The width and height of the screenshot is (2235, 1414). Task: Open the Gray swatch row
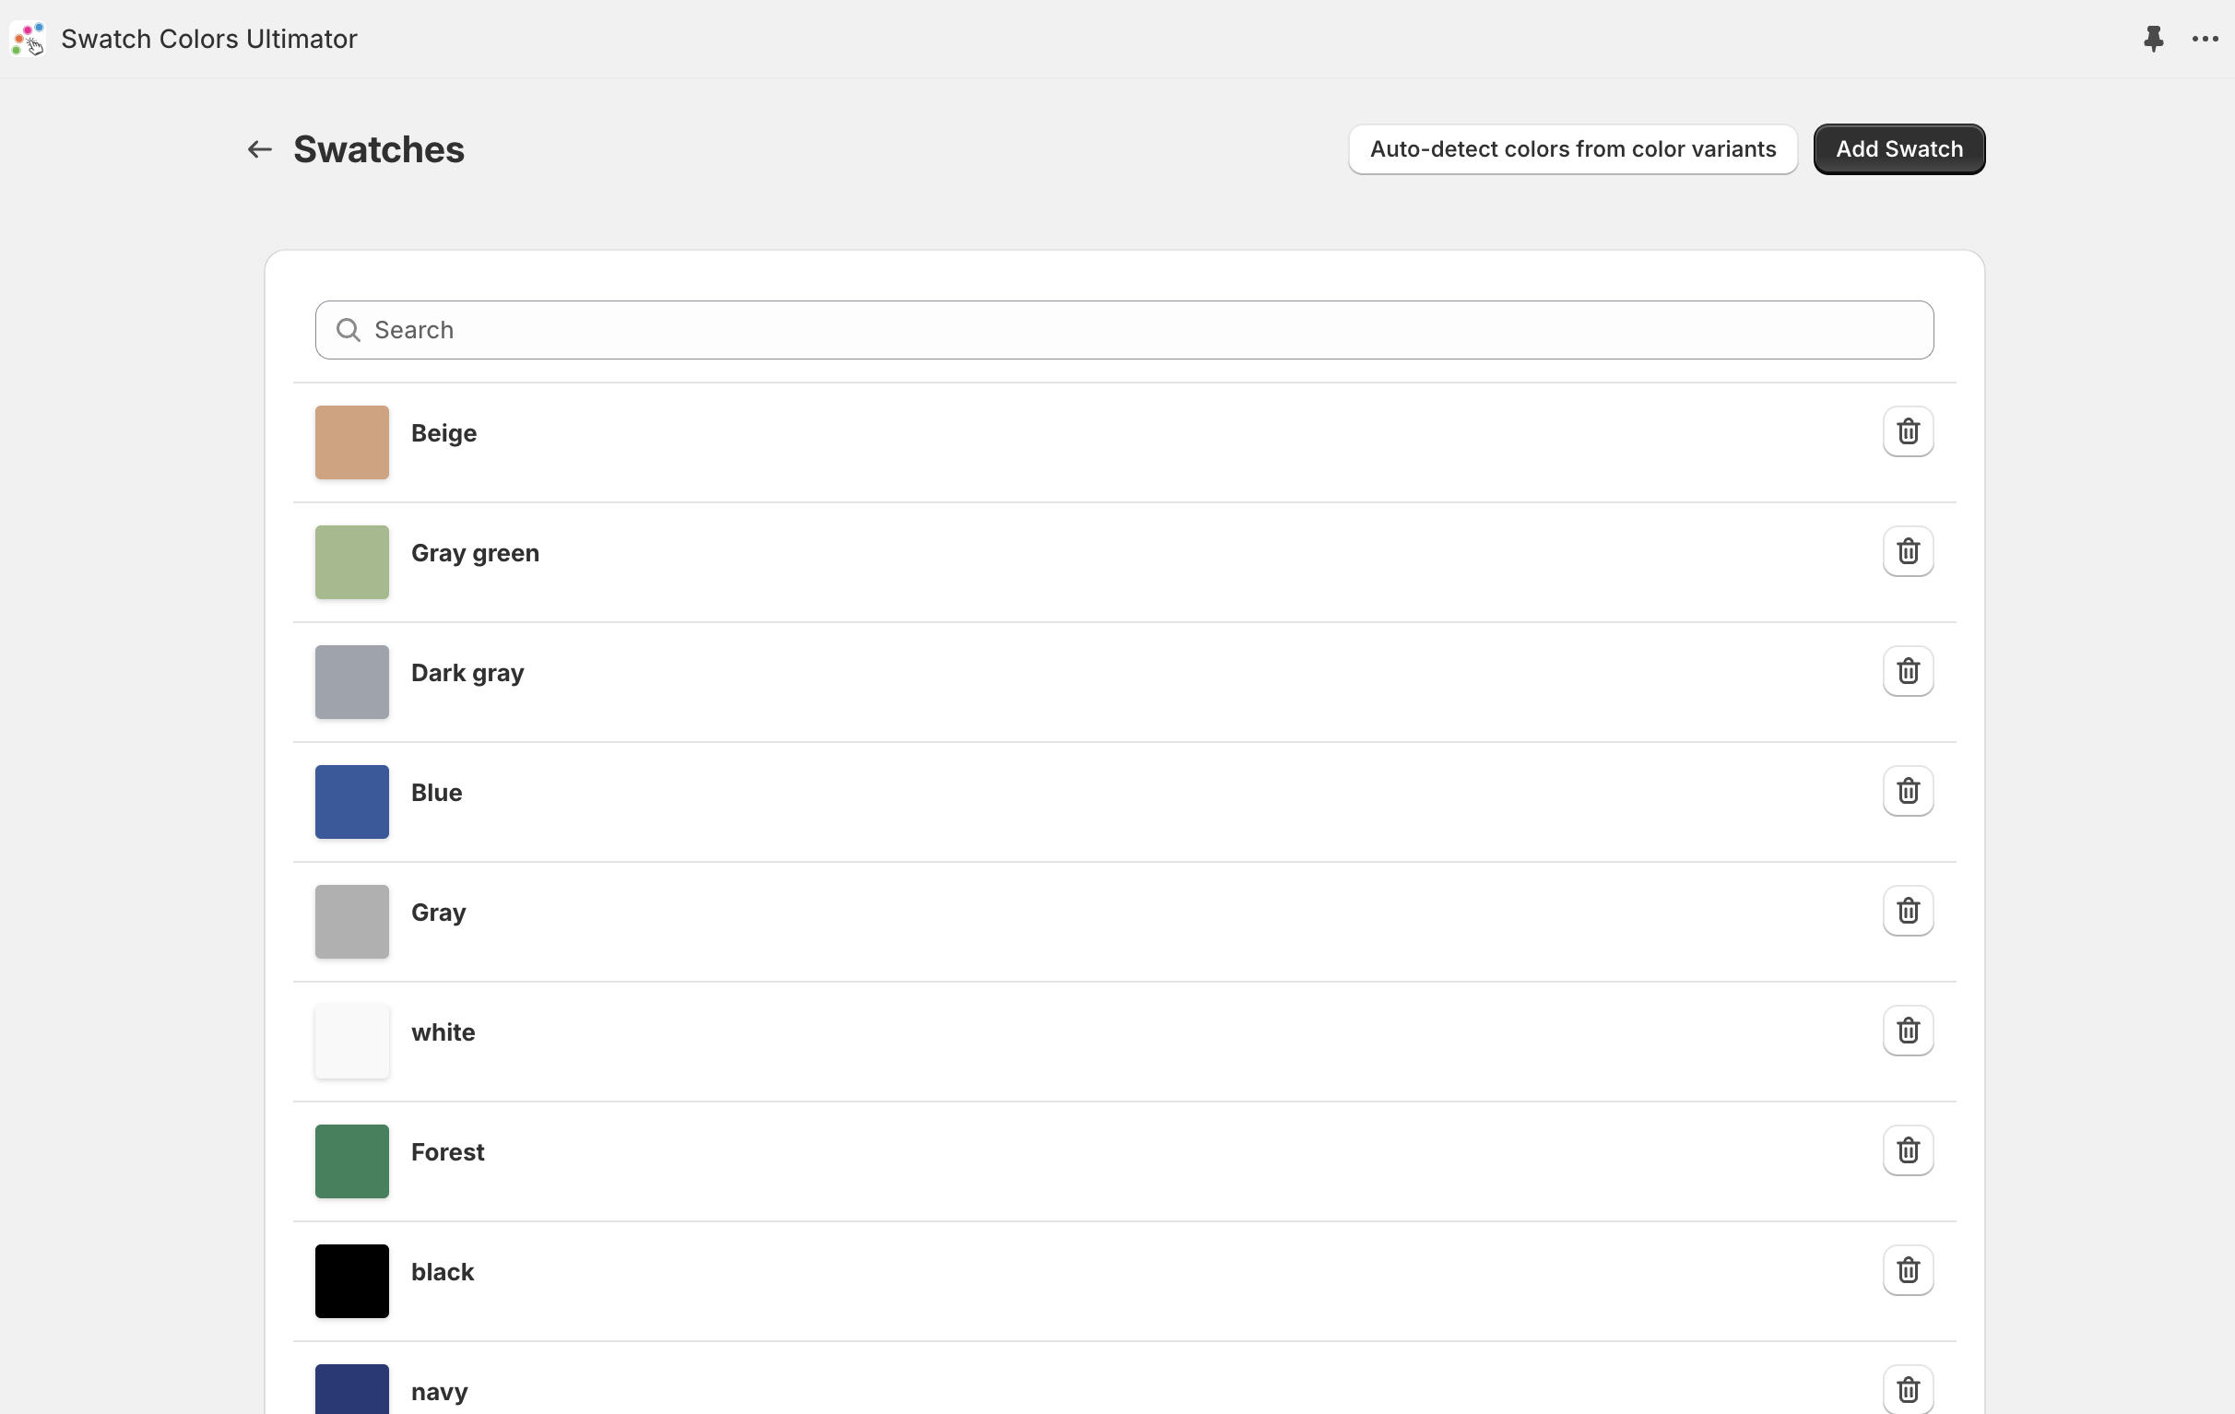(1021, 922)
